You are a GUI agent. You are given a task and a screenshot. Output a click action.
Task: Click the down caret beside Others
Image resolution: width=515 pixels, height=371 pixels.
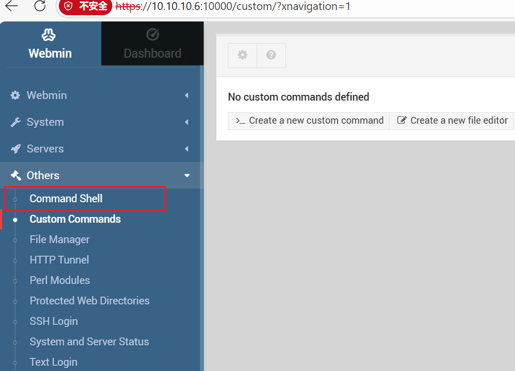pos(187,176)
